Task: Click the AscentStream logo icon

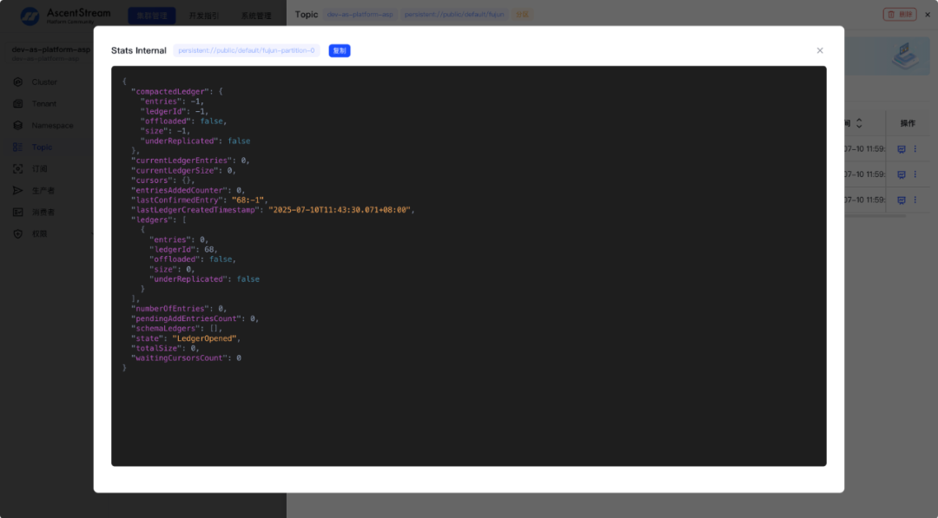Action: coord(30,16)
